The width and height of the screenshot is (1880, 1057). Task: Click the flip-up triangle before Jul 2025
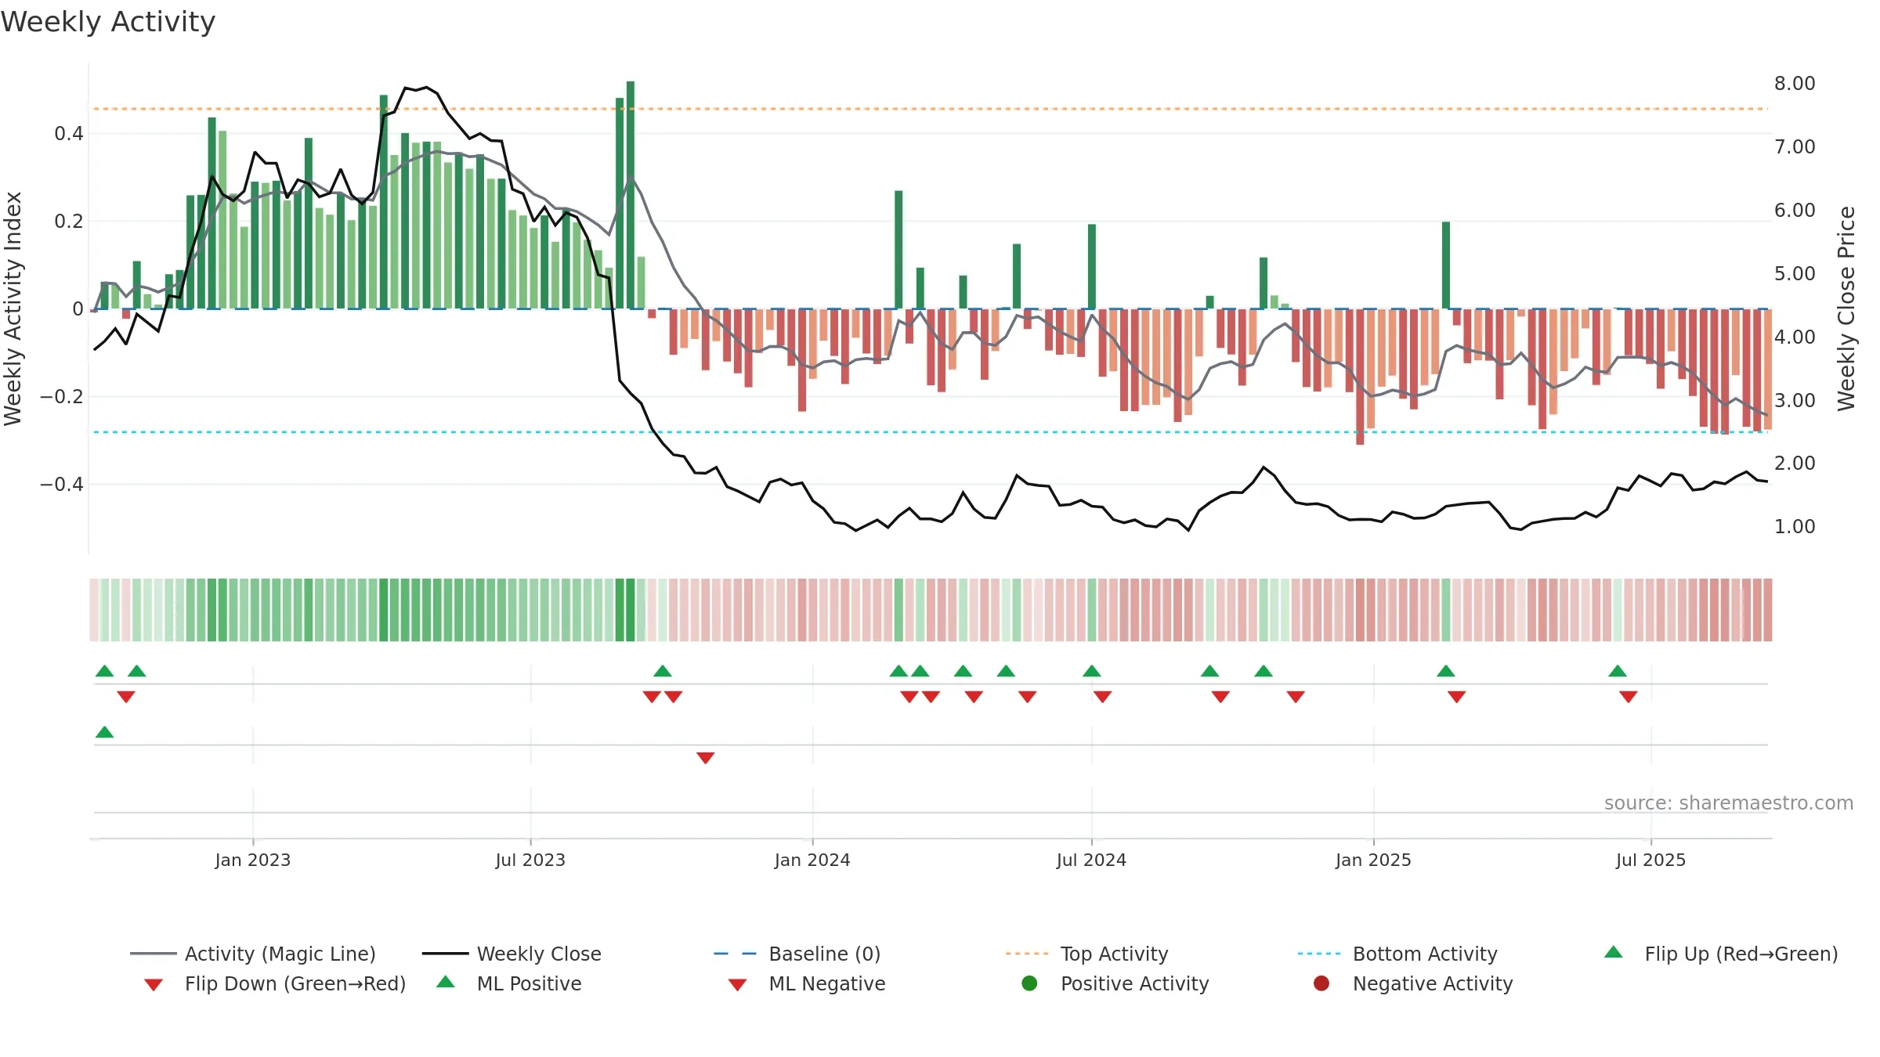[x=1618, y=671]
